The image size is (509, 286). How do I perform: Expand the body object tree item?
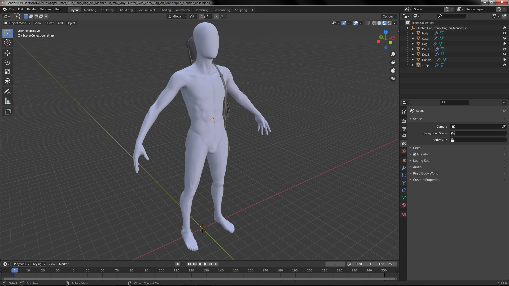coord(413,33)
